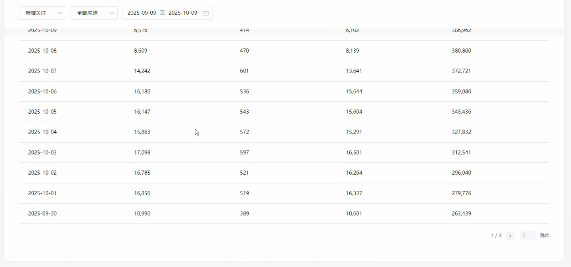Select the 2025-10-08 date row

click(x=42, y=51)
